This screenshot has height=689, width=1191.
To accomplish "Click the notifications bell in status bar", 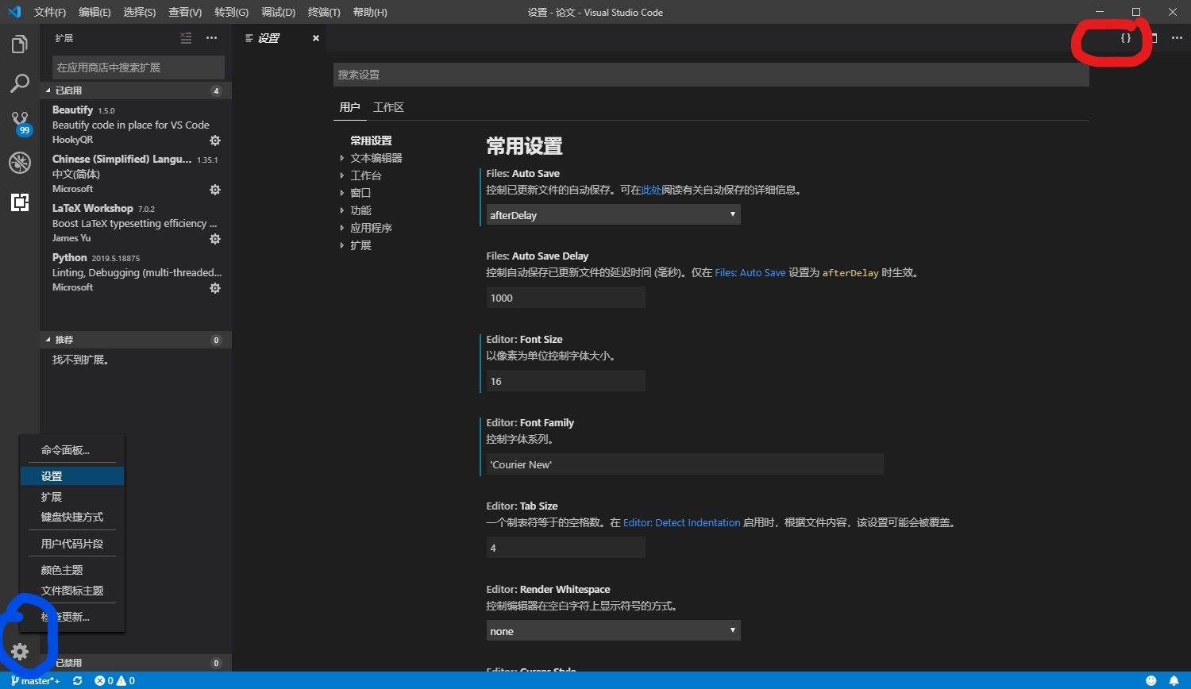I will click(x=1174, y=681).
